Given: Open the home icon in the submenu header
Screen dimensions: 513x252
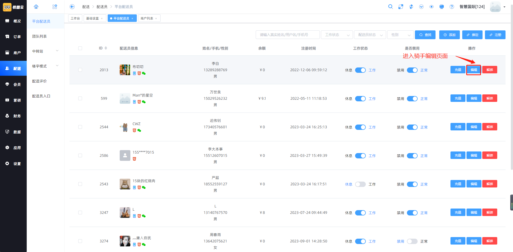Looking at the screenshot, I should coord(36,7).
